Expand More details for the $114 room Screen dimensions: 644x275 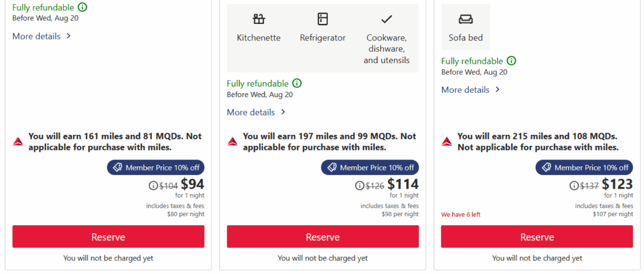click(256, 112)
